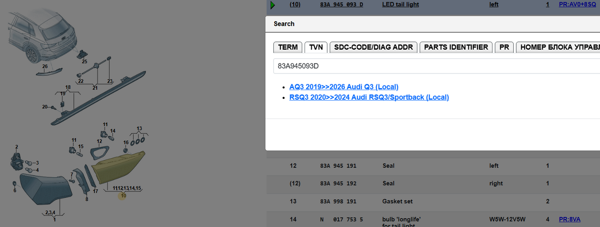Focus the search field containing 83A945093D
This screenshot has width=600, height=227.
[437, 66]
